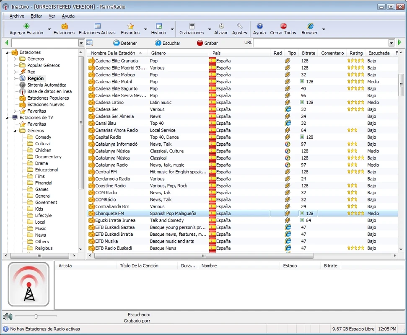Collapse the Estaciones tree node
Viewport: 407px width, 335px height.
(7, 52)
